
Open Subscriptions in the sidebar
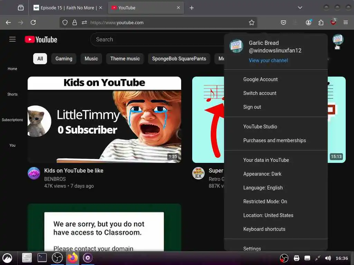[12, 120]
